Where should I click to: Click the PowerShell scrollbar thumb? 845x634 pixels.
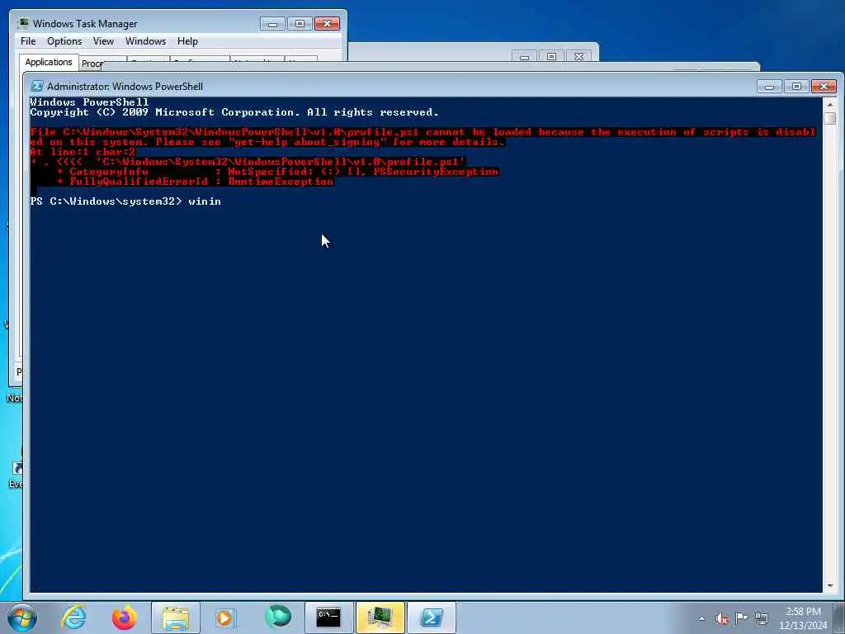click(830, 118)
